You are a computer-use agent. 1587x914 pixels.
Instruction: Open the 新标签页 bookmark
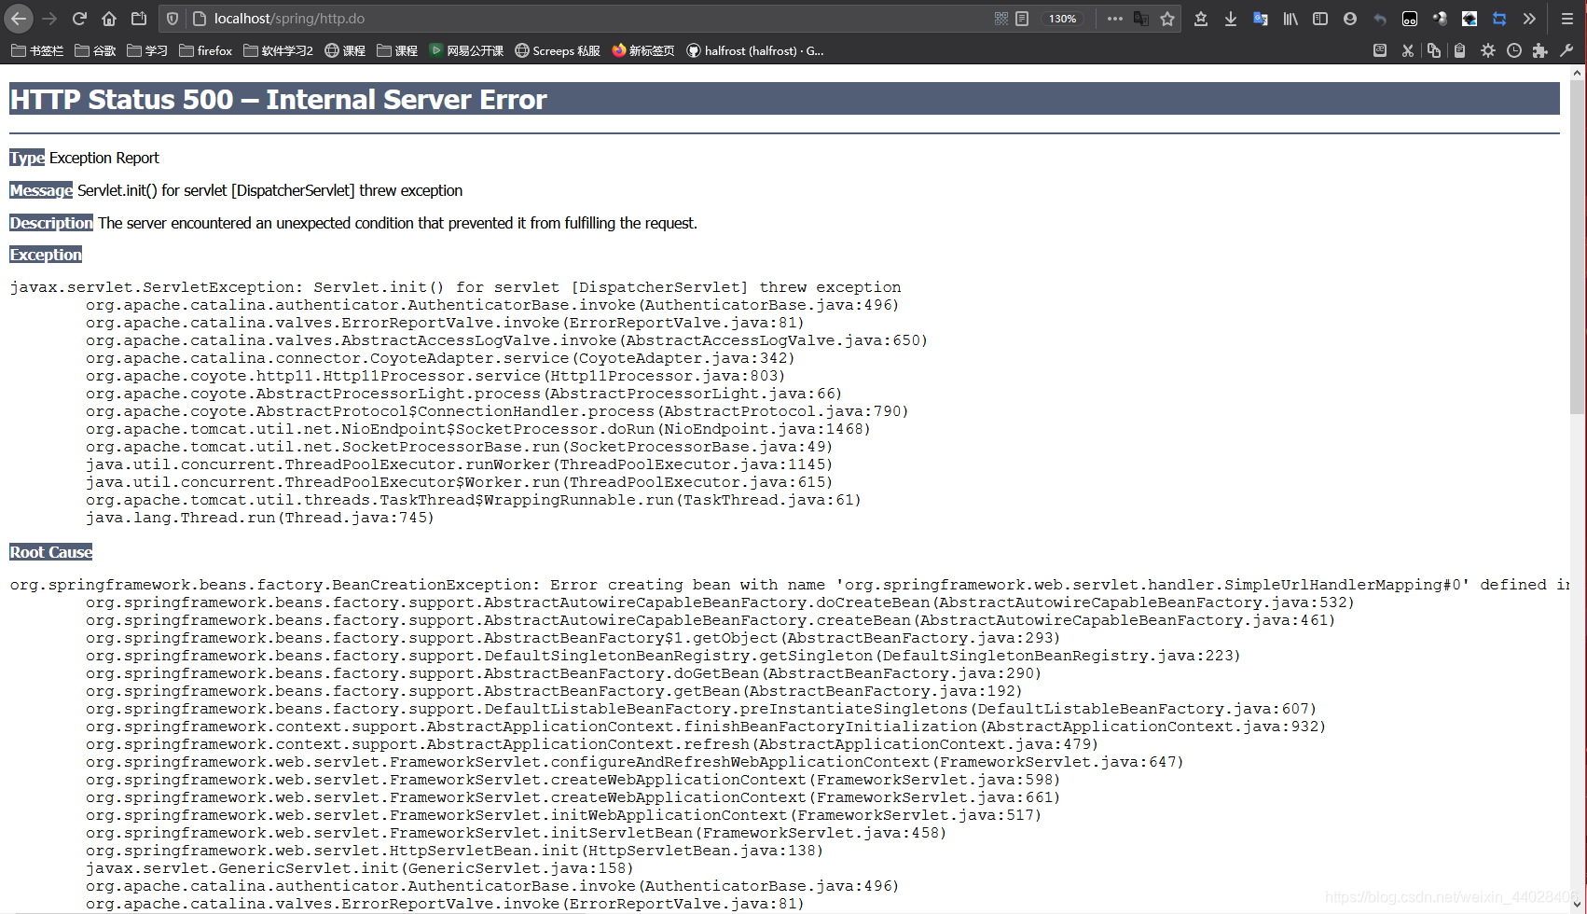pos(643,50)
